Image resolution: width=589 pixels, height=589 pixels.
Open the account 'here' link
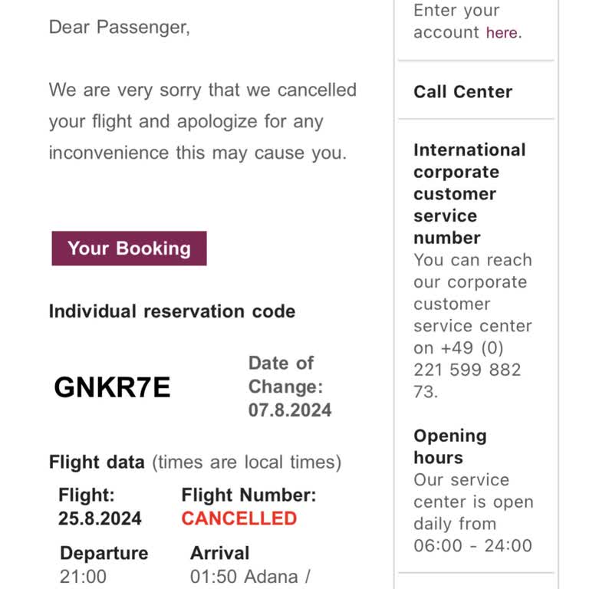502,33
